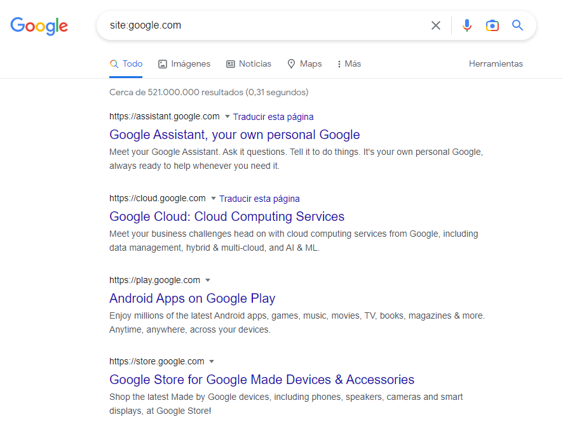Click the three-dot icon beside Más
The height and width of the screenshot is (431, 563).
pyautogui.click(x=339, y=64)
